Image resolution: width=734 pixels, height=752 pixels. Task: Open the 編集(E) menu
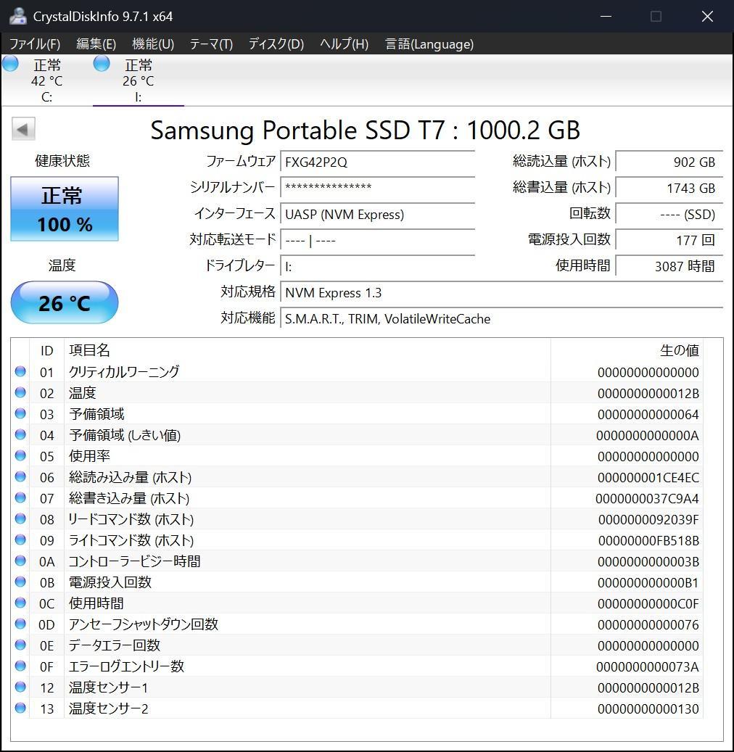click(x=95, y=44)
